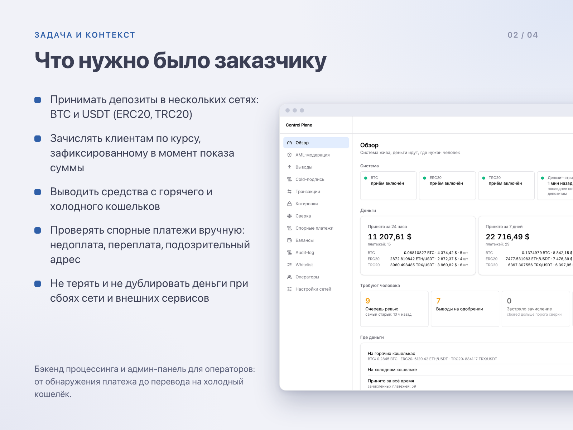Viewport: 573px width, 430px height.
Task: Click the Настройки сетей sliders icon
Action: pyautogui.click(x=289, y=289)
